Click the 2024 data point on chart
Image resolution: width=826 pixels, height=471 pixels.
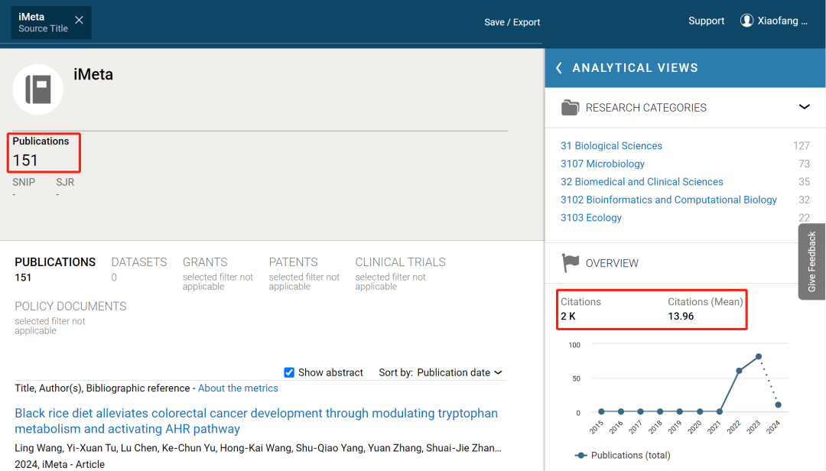coord(778,404)
